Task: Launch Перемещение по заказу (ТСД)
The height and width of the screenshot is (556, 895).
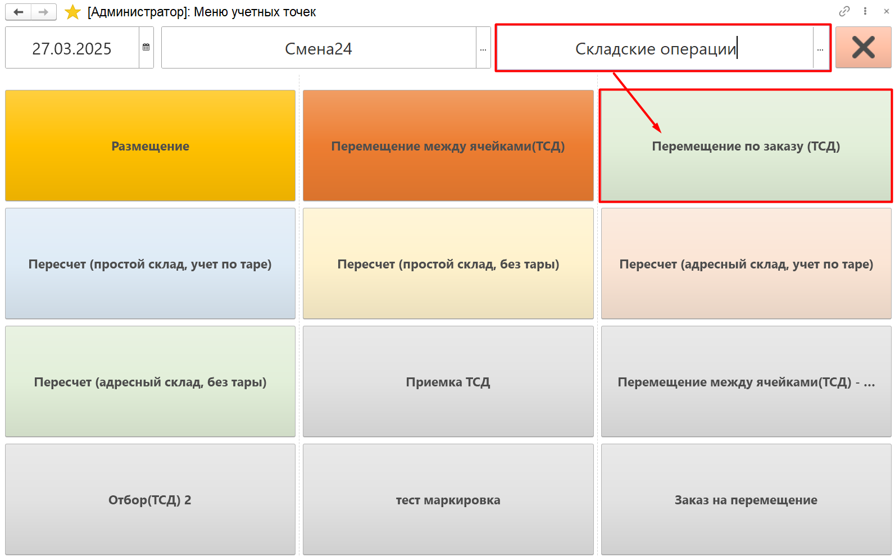Action: 746,146
